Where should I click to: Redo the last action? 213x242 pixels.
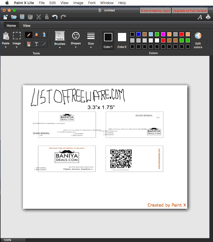(63, 17)
